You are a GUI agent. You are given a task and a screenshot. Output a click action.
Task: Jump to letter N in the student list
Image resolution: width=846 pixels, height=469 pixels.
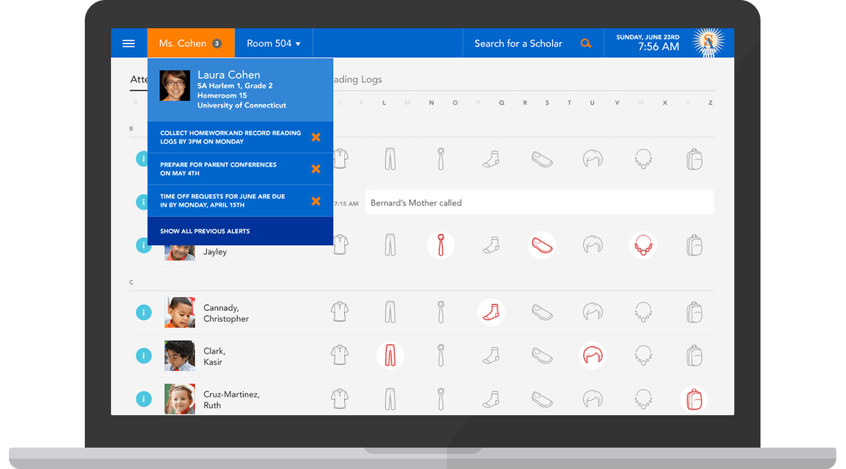431,102
